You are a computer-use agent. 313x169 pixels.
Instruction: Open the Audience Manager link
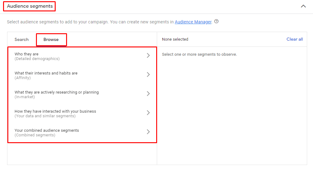193,22
